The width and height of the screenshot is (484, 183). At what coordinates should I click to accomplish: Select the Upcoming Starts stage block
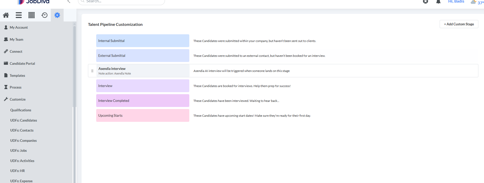tap(143, 115)
